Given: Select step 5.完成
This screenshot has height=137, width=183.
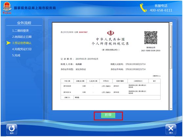Looking at the screenshot, I should coord(16,55).
